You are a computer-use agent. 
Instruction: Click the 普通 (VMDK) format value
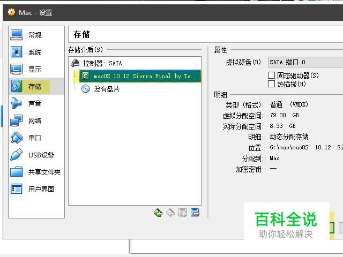coord(289,104)
